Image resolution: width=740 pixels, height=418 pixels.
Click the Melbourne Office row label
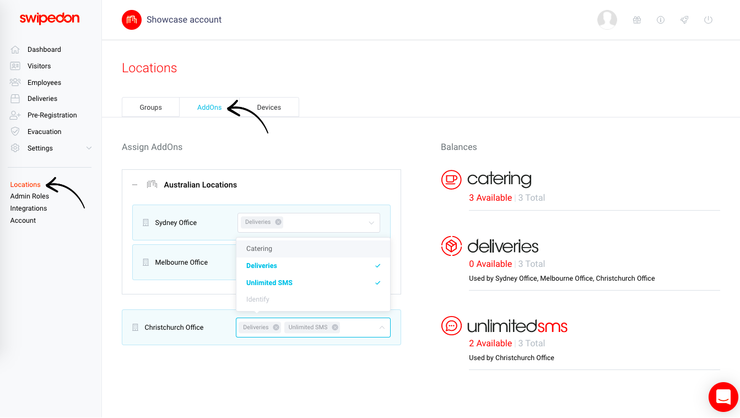click(x=181, y=262)
